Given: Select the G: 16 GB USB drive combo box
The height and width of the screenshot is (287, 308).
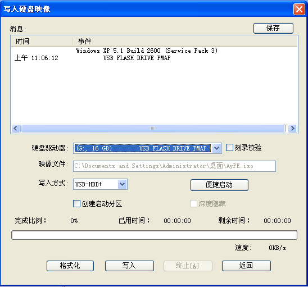Looking at the screenshot, I should (147, 148).
